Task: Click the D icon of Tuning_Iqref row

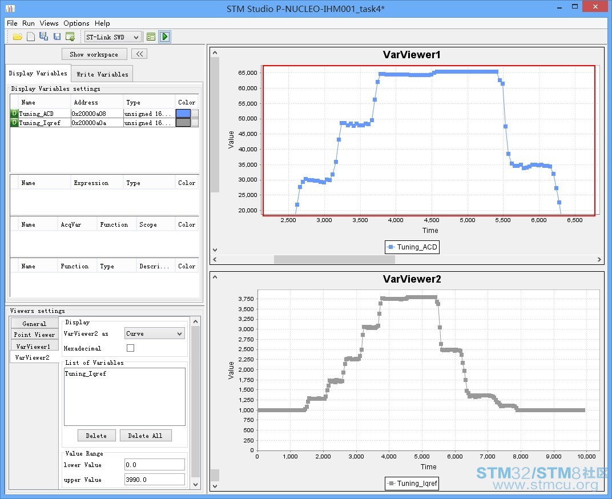Action: pyautogui.click(x=14, y=123)
